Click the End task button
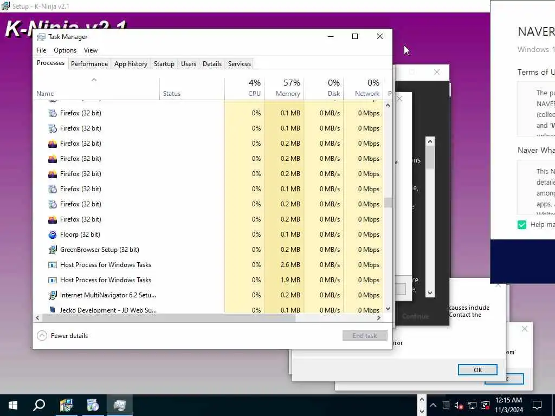This screenshot has height=416, width=555. pos(365,336)
